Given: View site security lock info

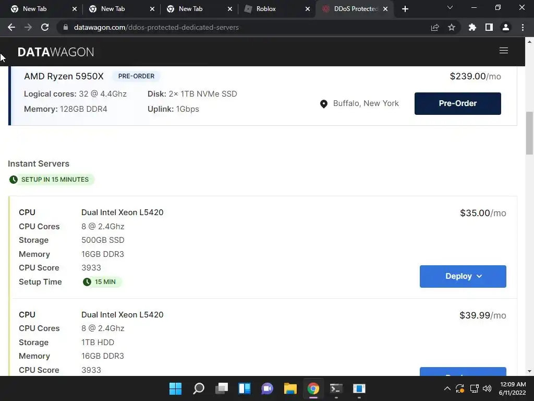Looking at the screenshot, I should (65, 27).
